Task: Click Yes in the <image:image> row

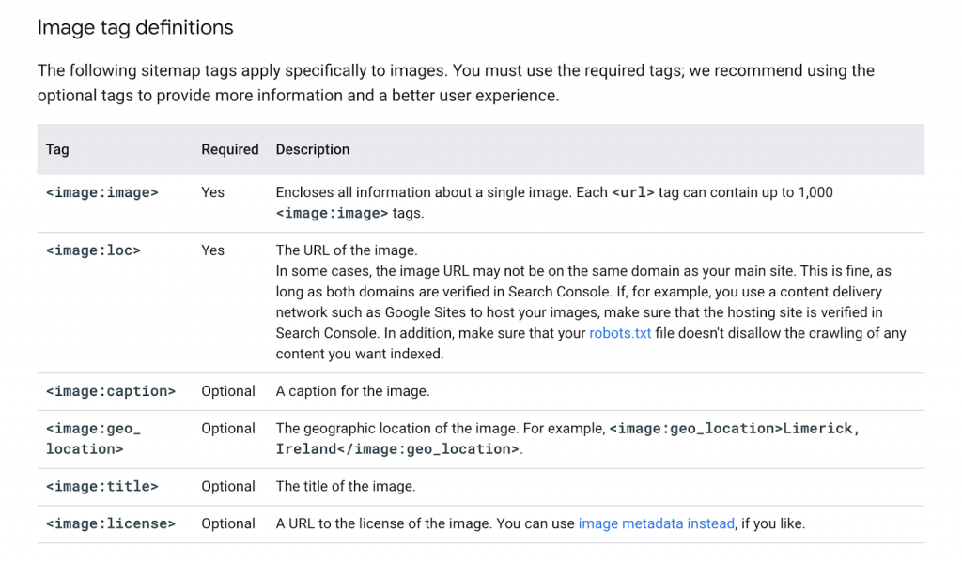Action: pos(212,192)
